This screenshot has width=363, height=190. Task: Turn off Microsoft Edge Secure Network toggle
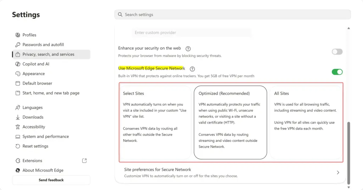tap(337, 72)
